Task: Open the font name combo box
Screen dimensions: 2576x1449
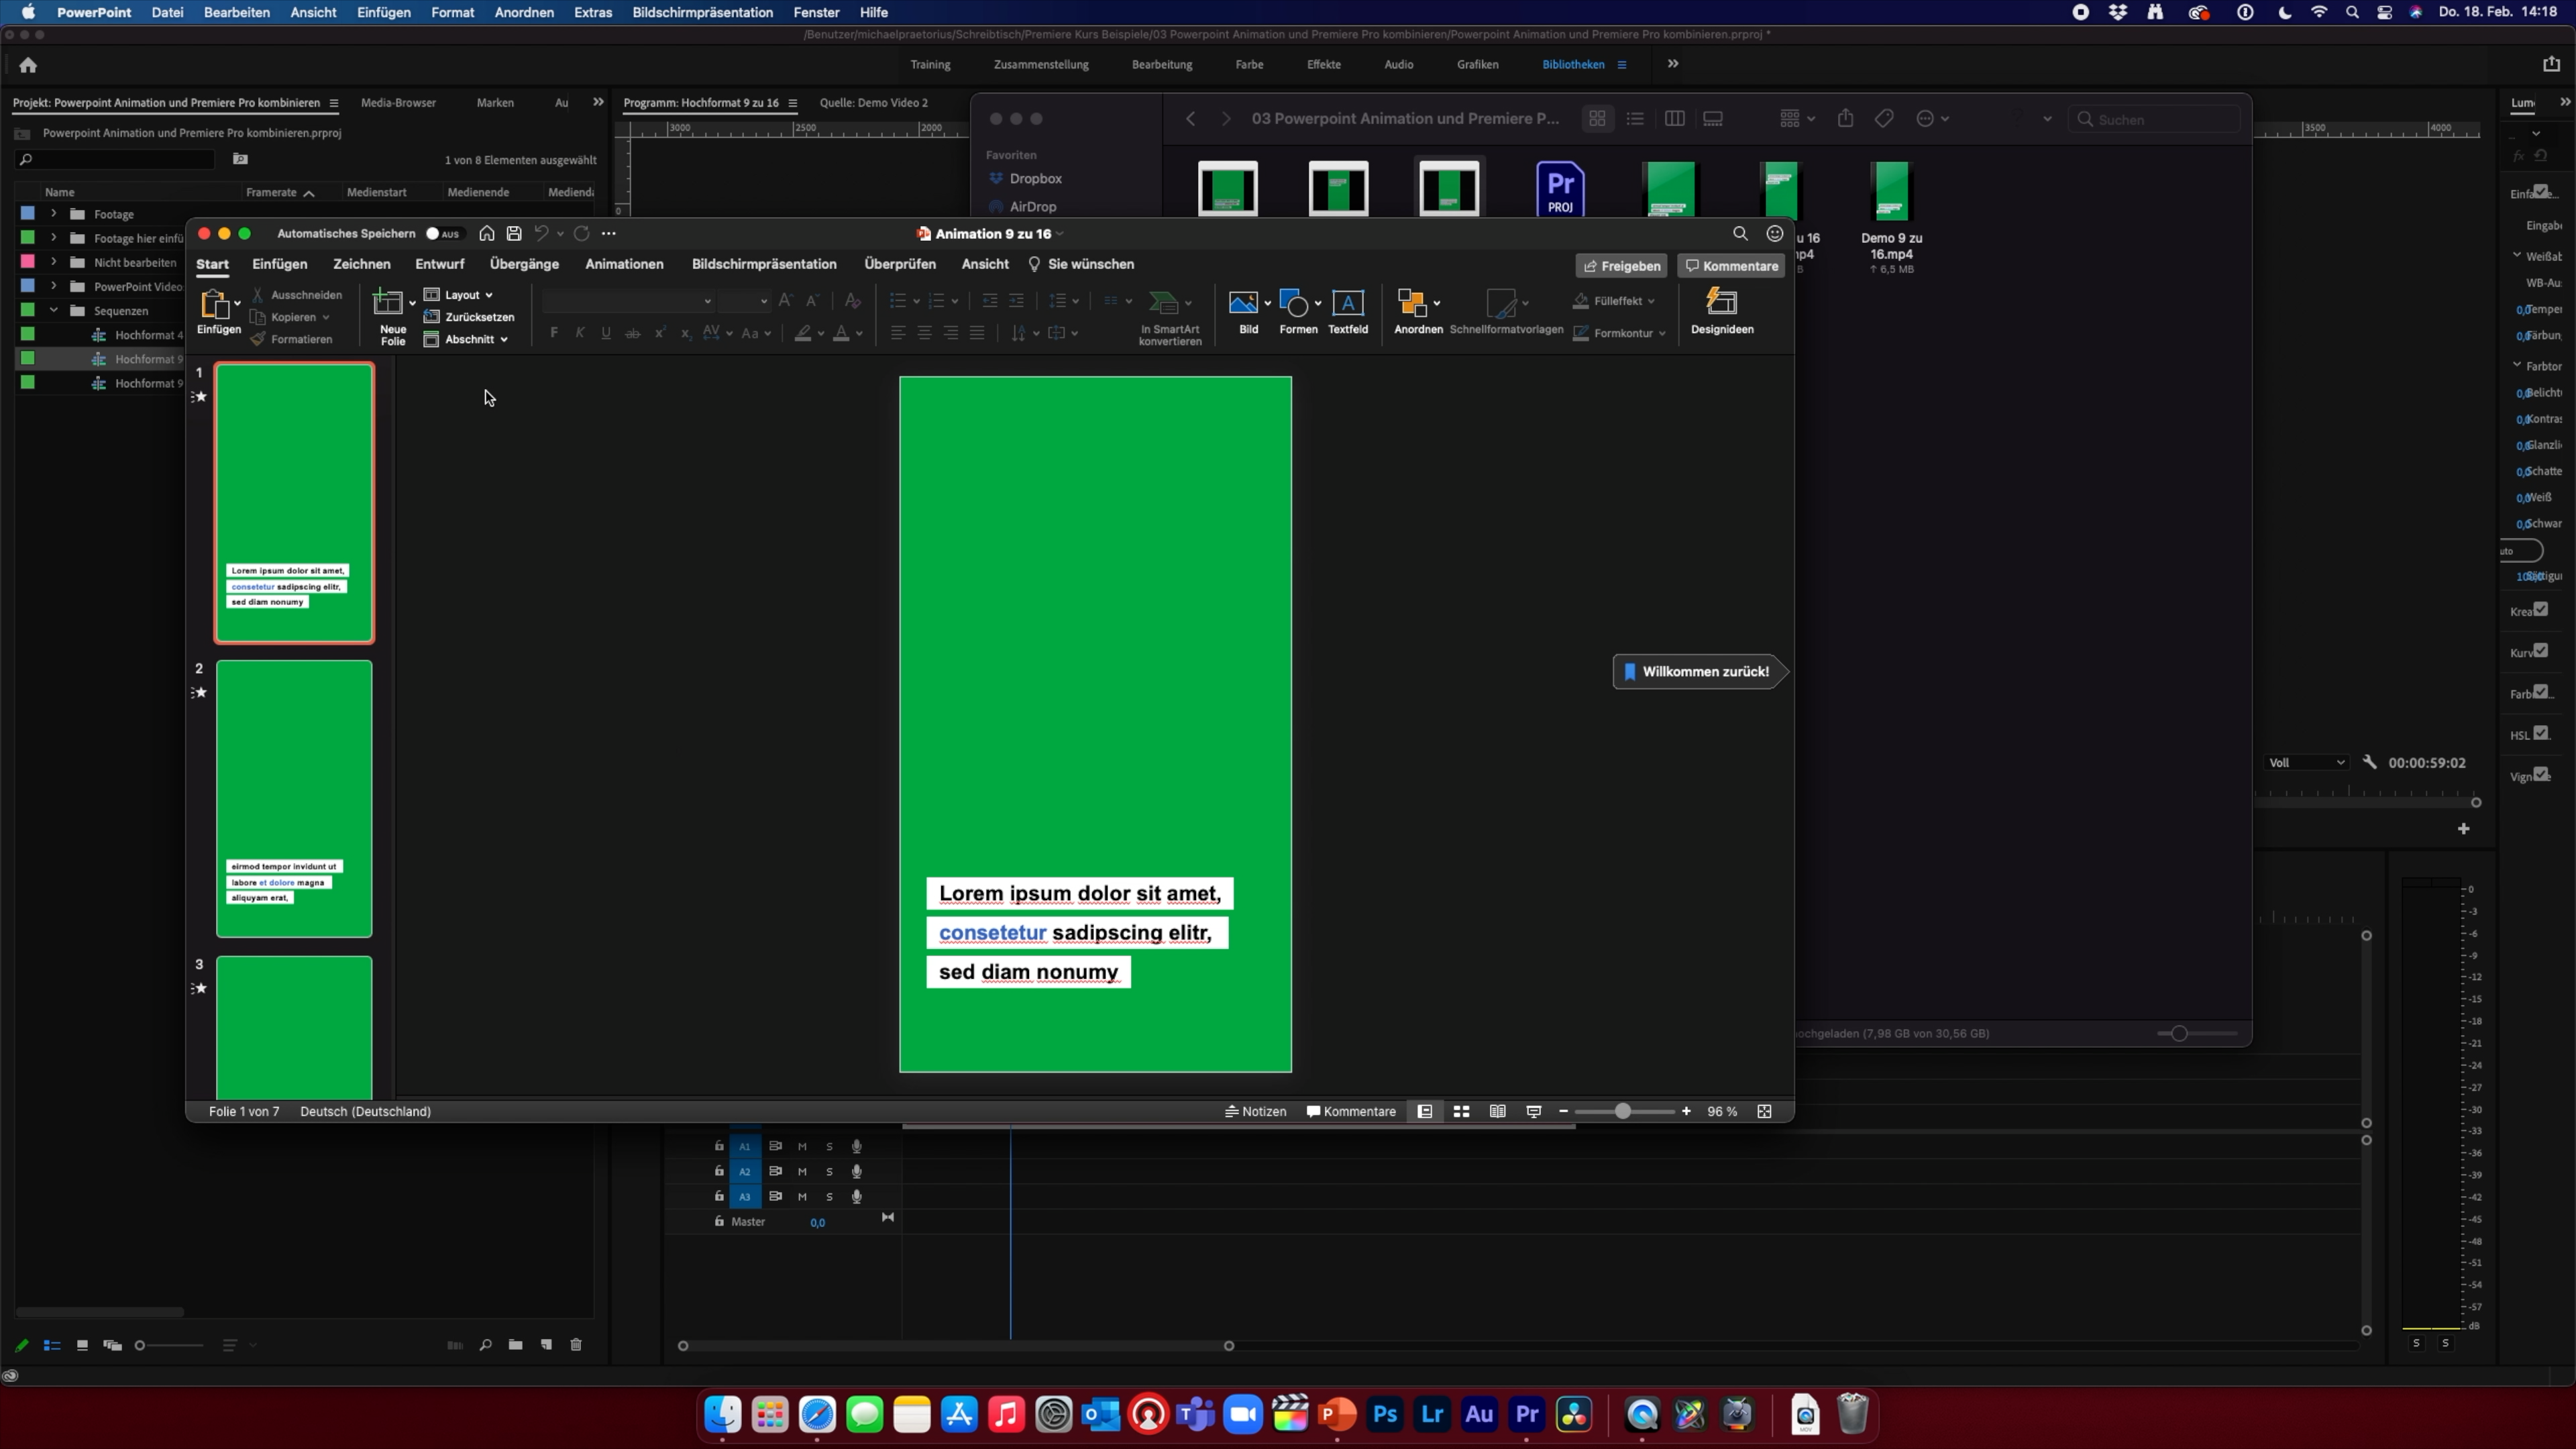Action: click(629, 301)
